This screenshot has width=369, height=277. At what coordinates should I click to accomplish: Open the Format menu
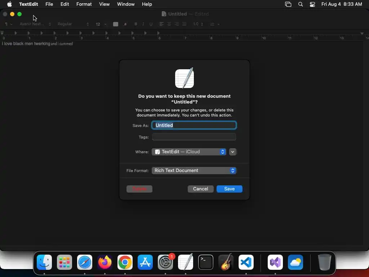coord(84,4)
